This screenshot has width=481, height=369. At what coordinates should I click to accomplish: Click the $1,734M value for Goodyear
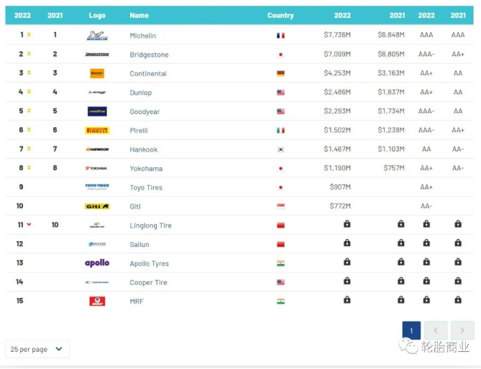tap(391, 111)
